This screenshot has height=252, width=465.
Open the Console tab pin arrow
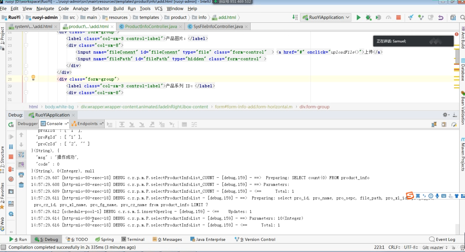pyautogui.click(x=67, y=123)
